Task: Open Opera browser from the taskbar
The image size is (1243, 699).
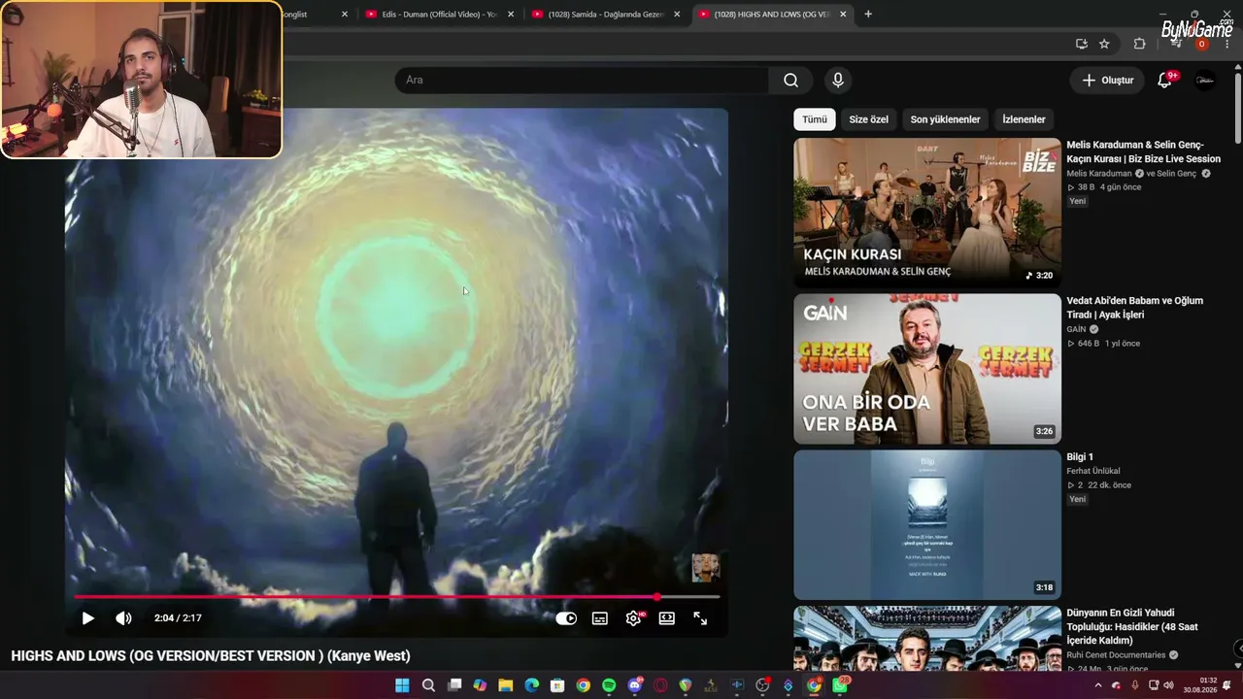Action: (660, 685)
